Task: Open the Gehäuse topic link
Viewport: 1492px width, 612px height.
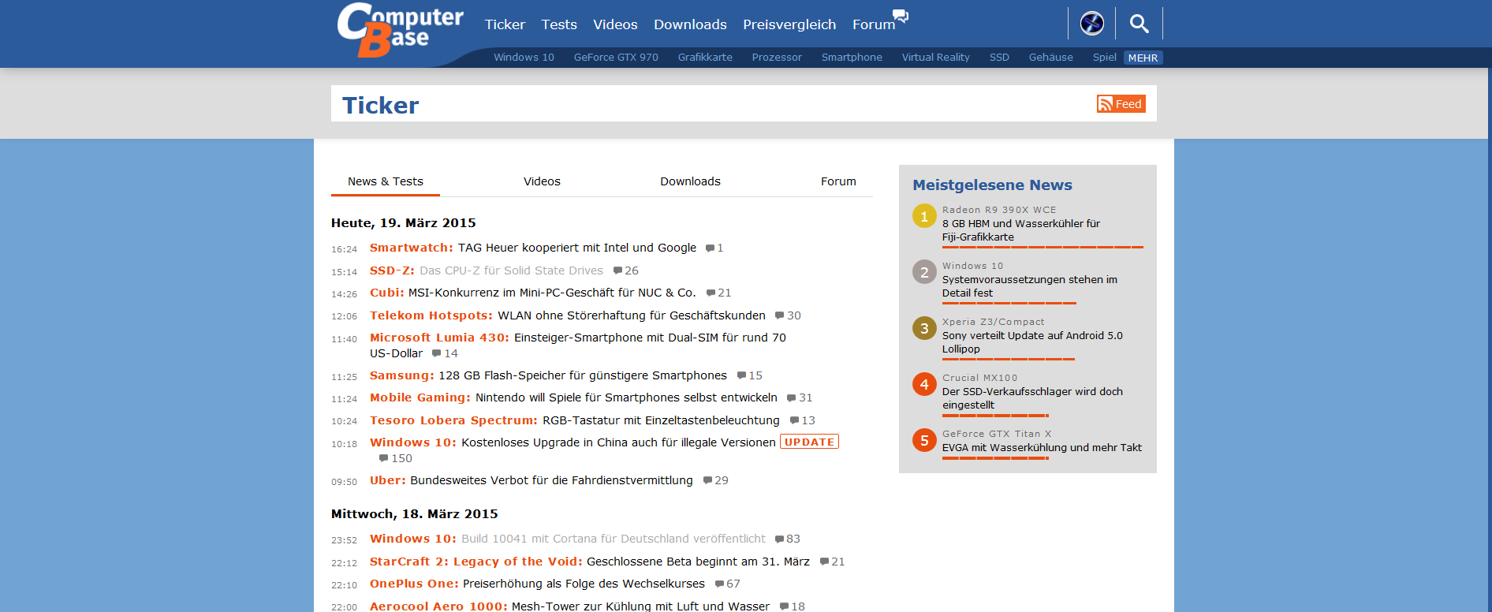Action: pos(1050,58)
